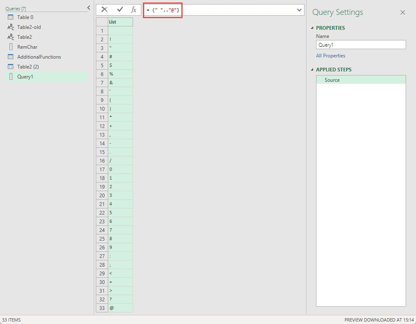Click the table icon beside AdditionalFunctions
Viewport: 416px width, 324px height.
click(11, 57)
